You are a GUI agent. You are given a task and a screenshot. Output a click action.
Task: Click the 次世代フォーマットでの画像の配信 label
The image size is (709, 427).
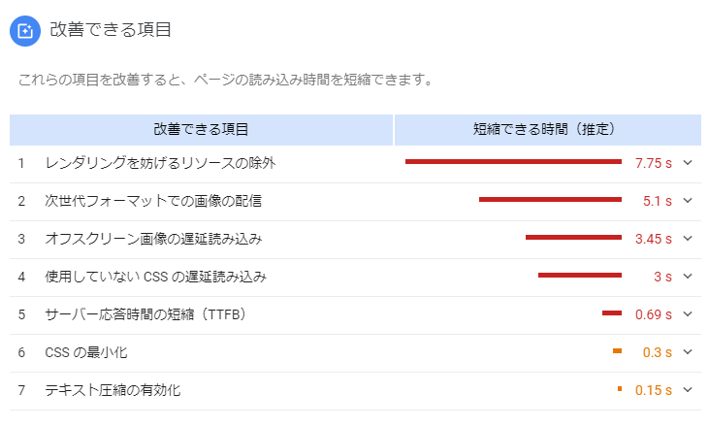153,201
